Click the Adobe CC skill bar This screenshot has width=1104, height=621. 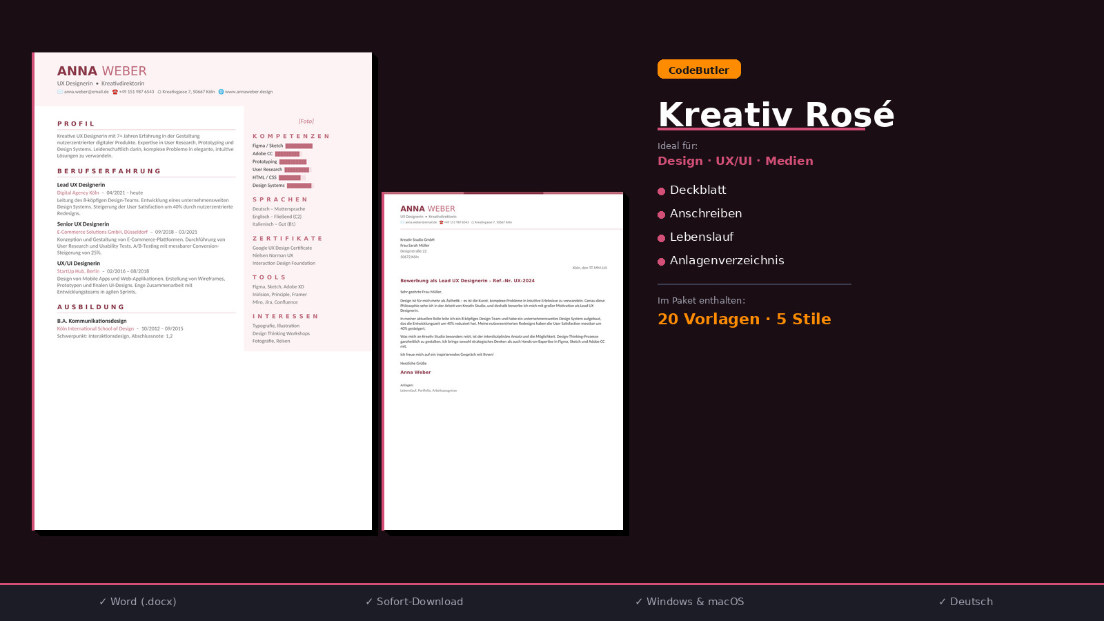pyautogui.click(x=288, y=154)
